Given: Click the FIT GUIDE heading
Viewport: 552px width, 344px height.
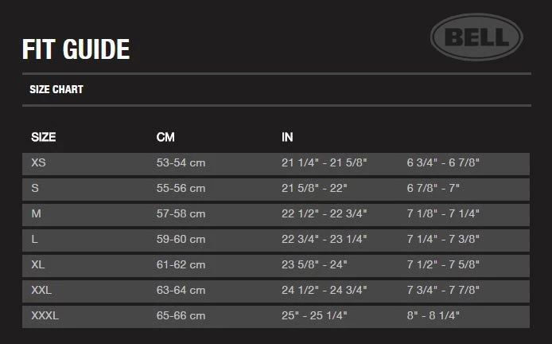Looking at the screenshot, I should [x=76, y=49].
